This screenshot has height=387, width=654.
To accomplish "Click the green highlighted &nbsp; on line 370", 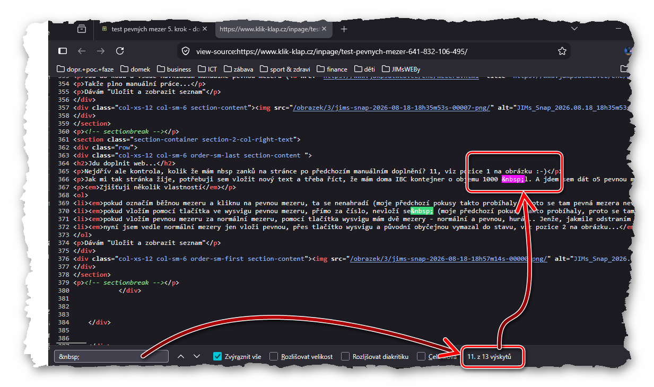I will (x=422, y=211).
